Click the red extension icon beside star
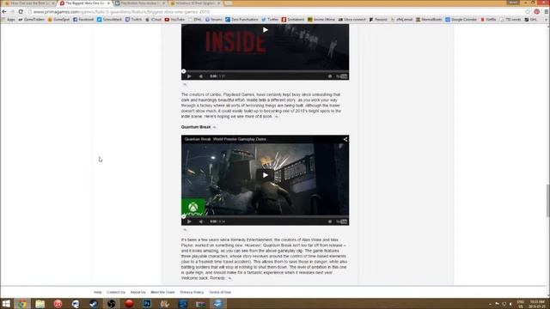Viewport: 550px width, 309px height. tap(536, 11)
